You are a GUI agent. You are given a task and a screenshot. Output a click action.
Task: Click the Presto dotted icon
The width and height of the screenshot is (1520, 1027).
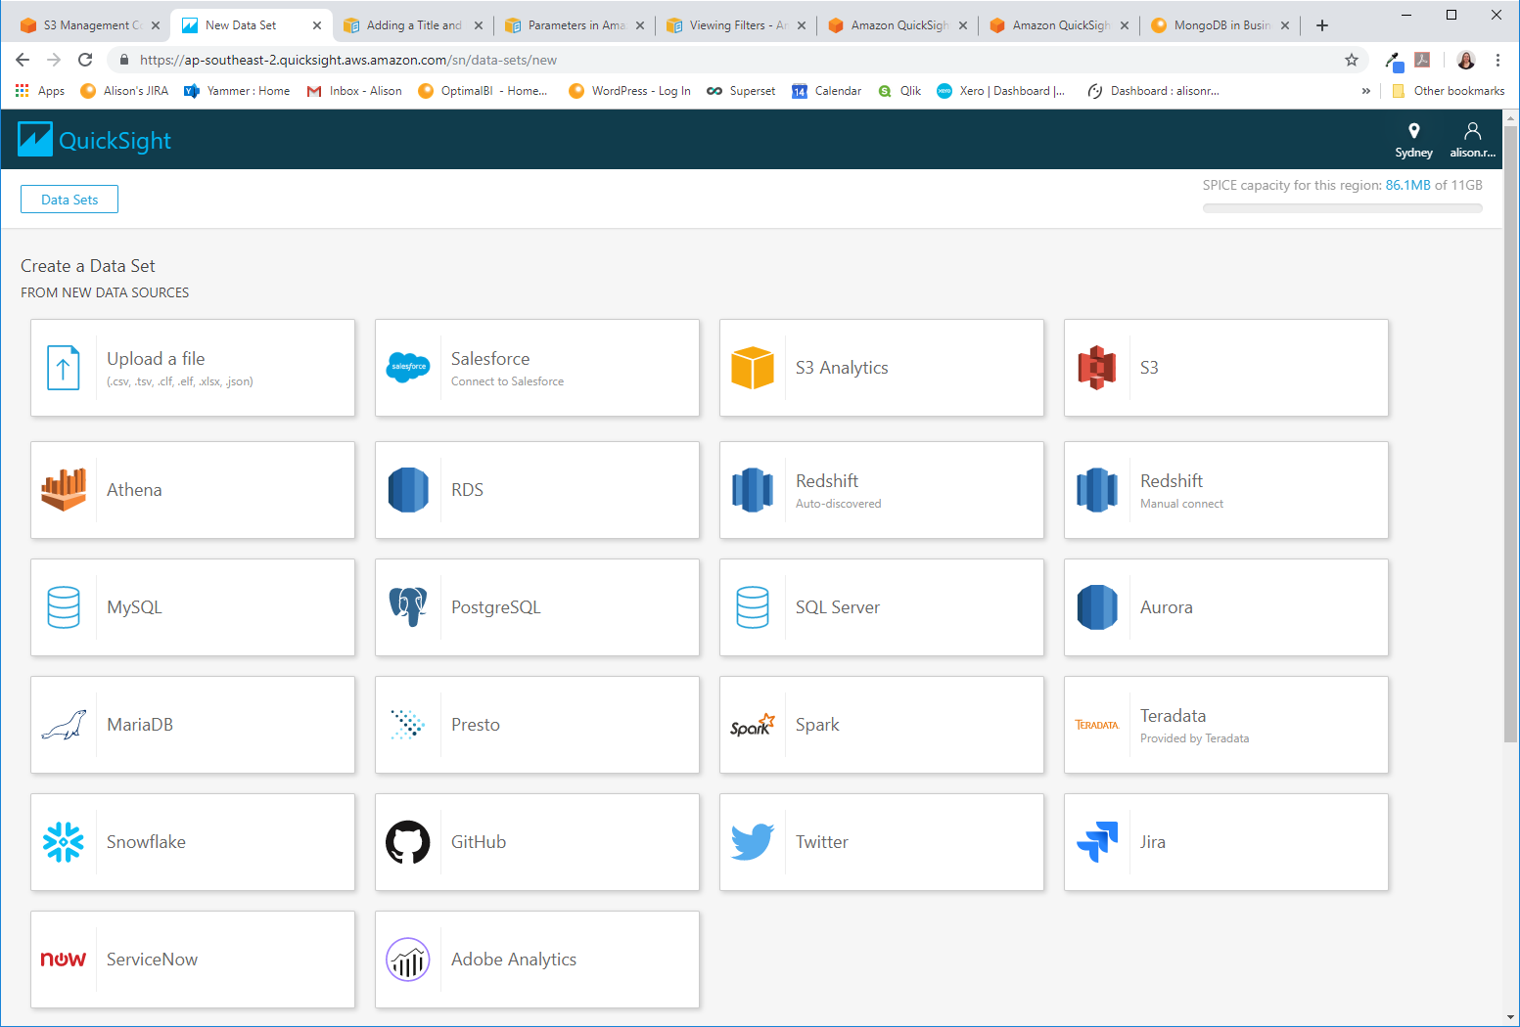coord(408,725)
